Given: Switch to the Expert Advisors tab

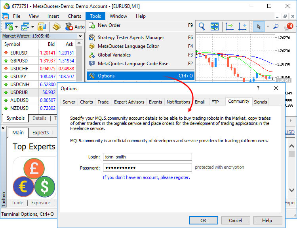Looking at the screenshot, I should click(x=129, y=102).
